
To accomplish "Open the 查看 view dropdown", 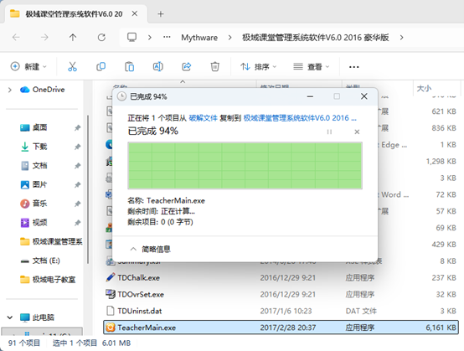I will click(311, 67).
